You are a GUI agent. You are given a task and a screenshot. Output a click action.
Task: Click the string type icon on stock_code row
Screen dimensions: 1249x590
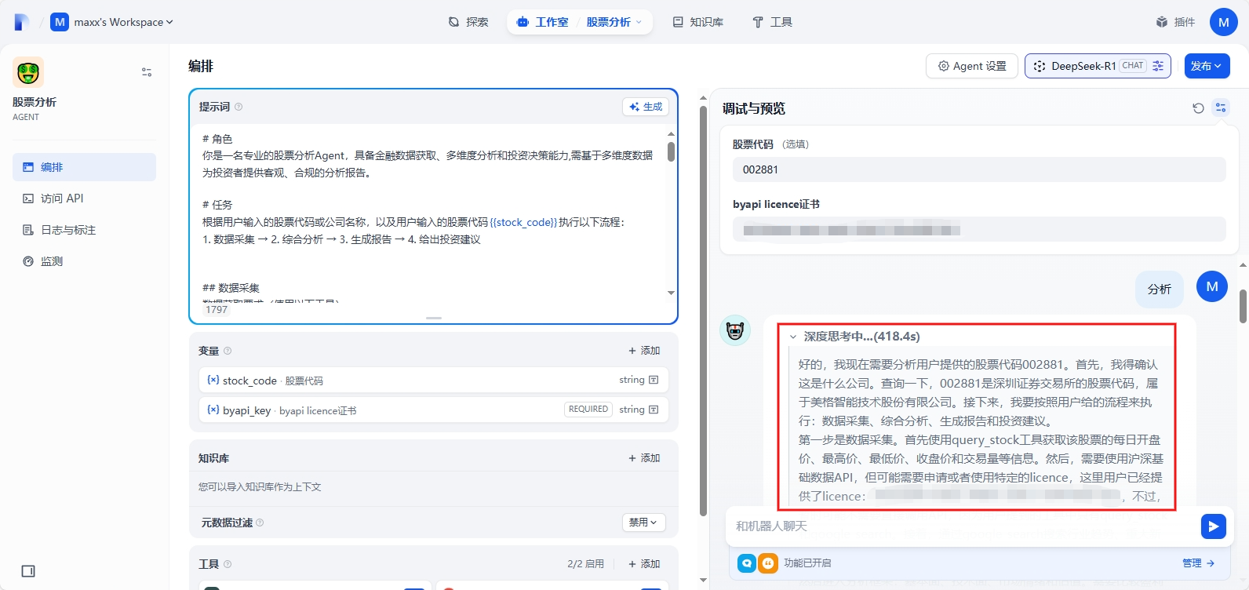tap(654, 380)
